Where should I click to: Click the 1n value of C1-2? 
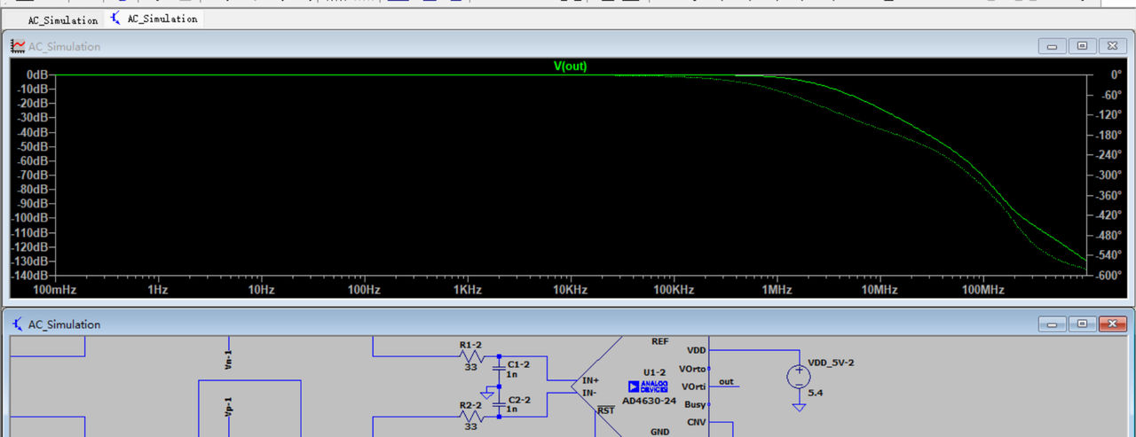point(512,374)
